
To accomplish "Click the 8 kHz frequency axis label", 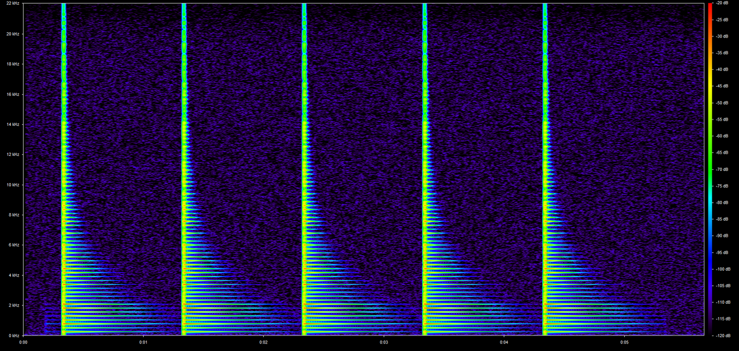I will [x=14, y=215].
